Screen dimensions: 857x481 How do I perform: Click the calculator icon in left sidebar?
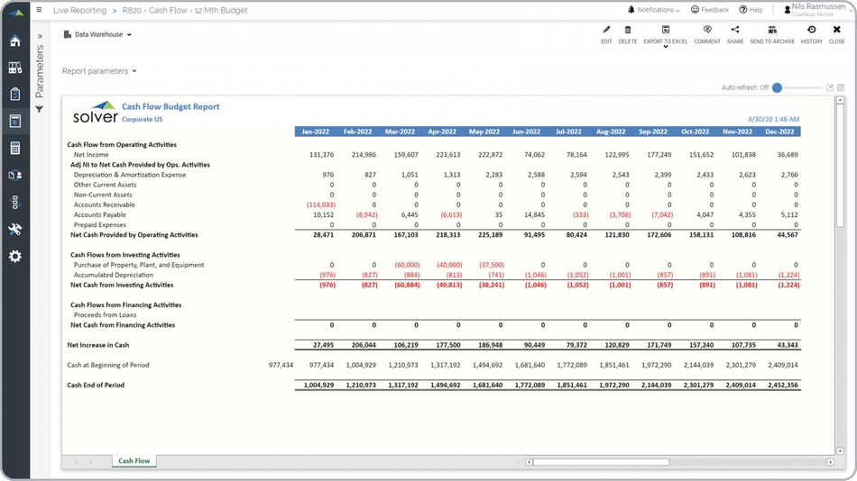pyautogui.click(x=14, y=149)
